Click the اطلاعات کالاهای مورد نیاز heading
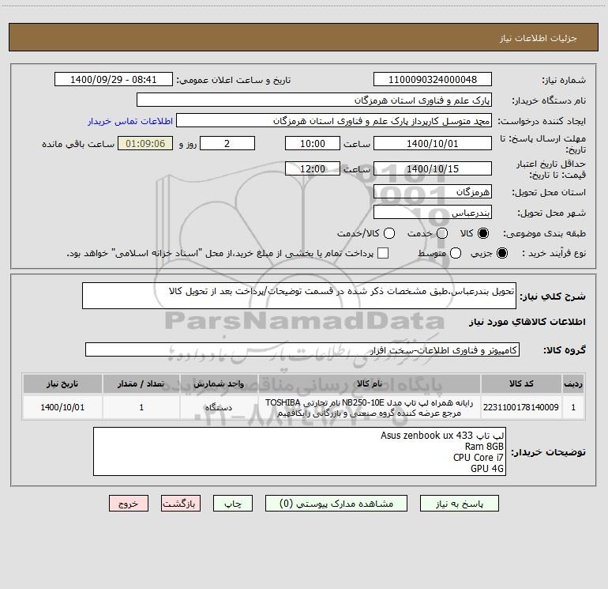This screenshot has height=589, width=608. pyautogui.click(x=527, y=322)
